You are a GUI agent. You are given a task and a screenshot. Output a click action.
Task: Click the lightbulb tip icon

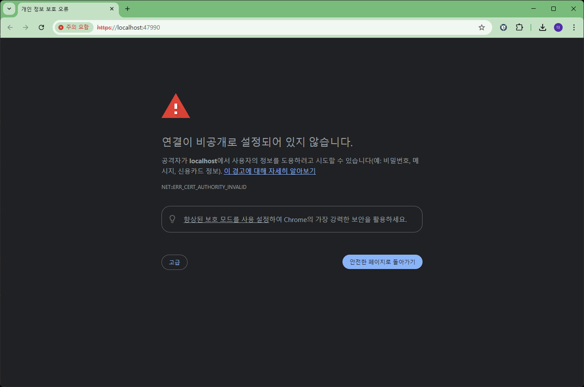[x=172, y=219]
